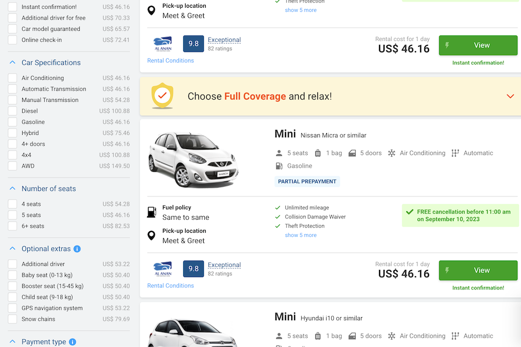521x347 pixels.
Task: Click the Nissan Micra car door icon
Action: tap(352, 153)
